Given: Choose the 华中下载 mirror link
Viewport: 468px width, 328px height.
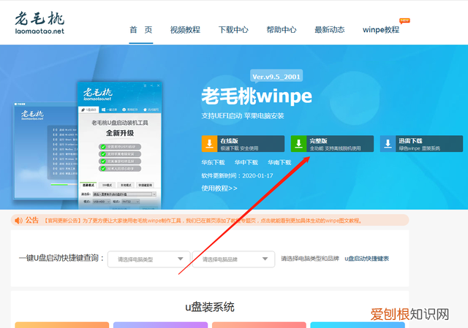Looking at the screenshot, I should pos(246,162).
